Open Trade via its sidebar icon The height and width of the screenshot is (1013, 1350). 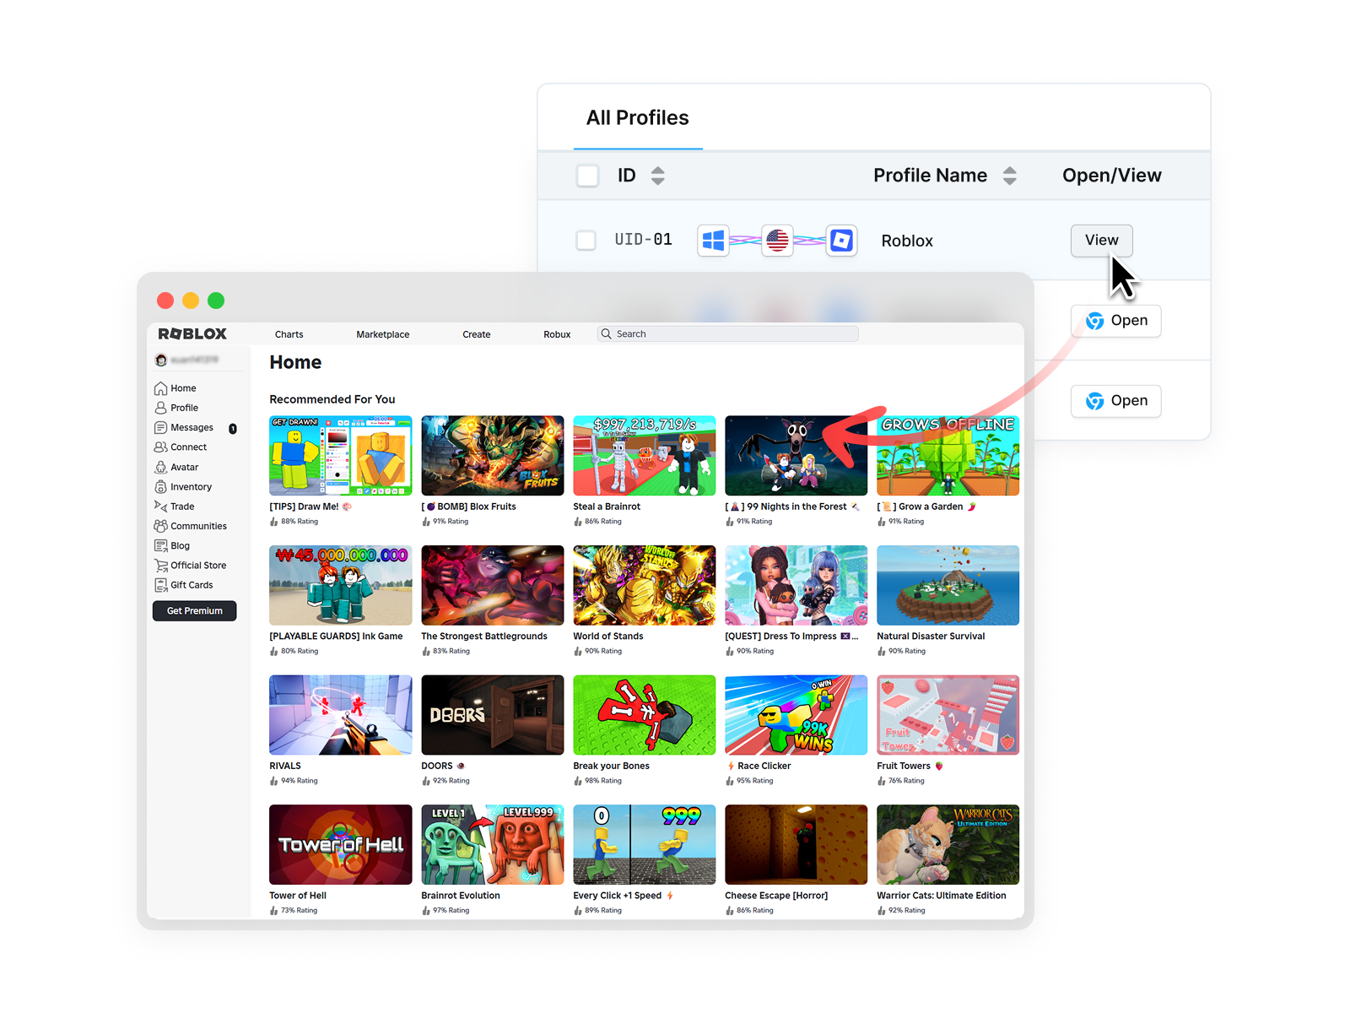pyautogui.click(x=160, y=506)
